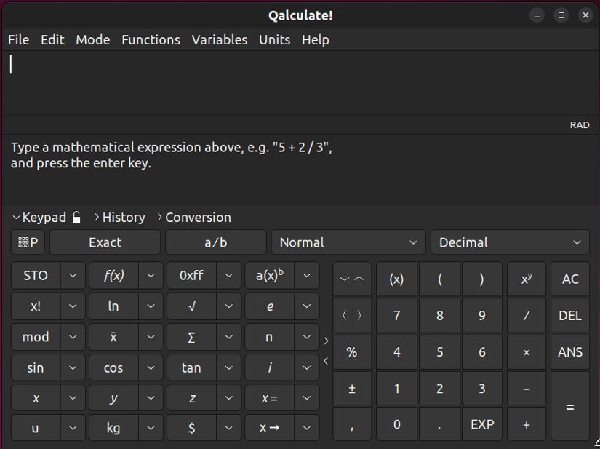Click the EXP exponent button
Viewport: 600px width, 449px height.
click(x=482, y=424)
